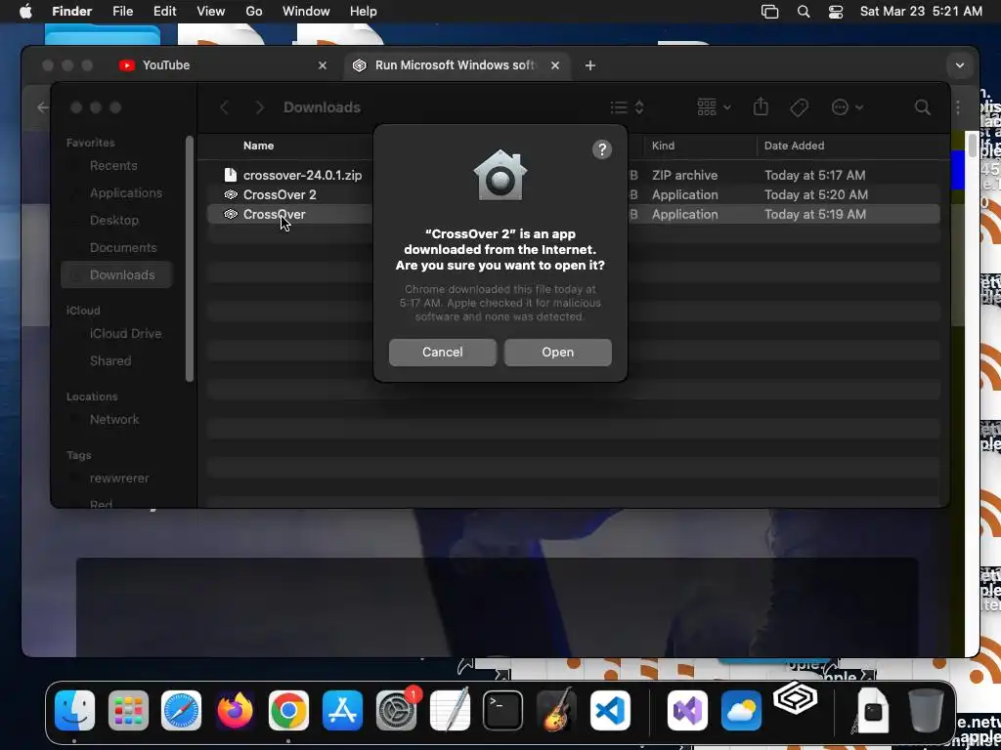Open the Trash from the Dock

[x=926, y=710]
